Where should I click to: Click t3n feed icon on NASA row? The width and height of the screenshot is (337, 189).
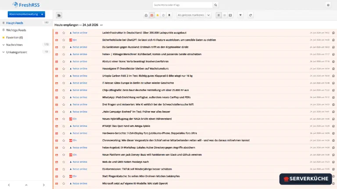tap(71, 119)
